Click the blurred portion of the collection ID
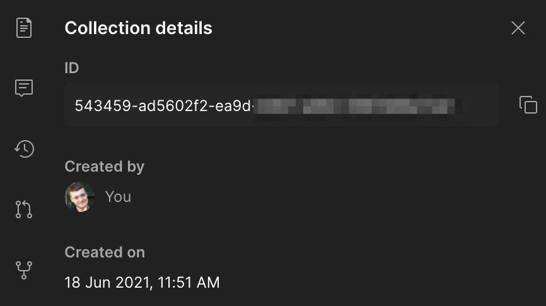The height and width of the screenshot is (306, 546). [355, 105]
